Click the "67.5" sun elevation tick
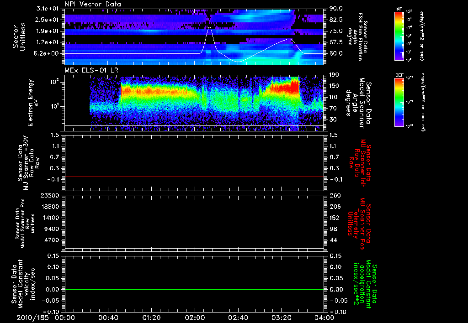 (x=336, y=42)
